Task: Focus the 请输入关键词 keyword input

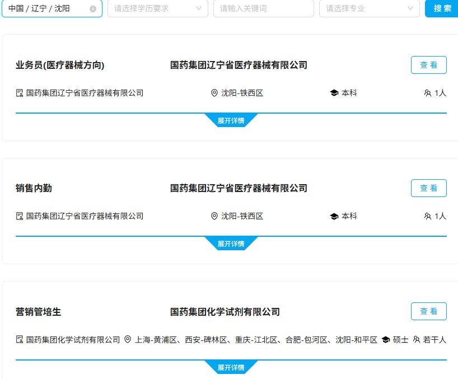Action: (264, 8)
